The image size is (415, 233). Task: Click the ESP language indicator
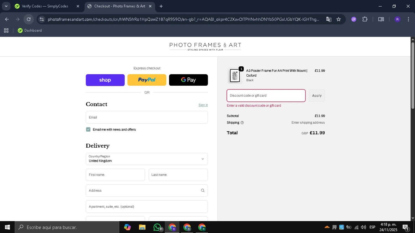[x=372, y=227]
